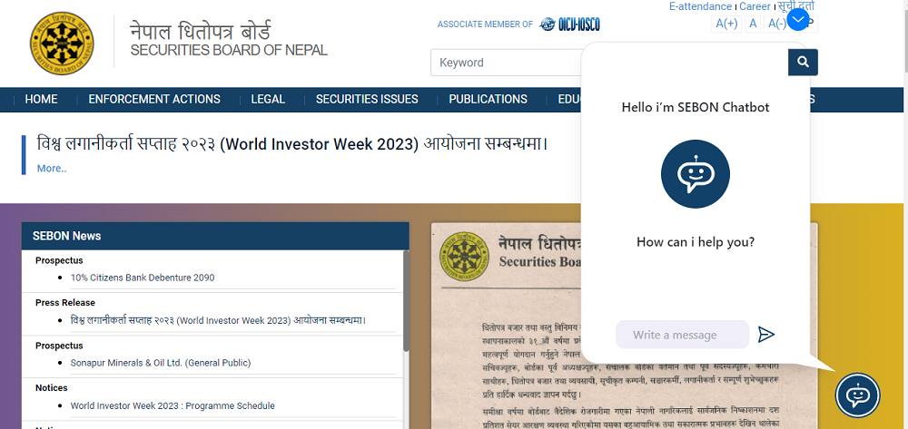908x429 pixels.
Task: Click the round chatbot launcher icon
Action: coord(857,395)
